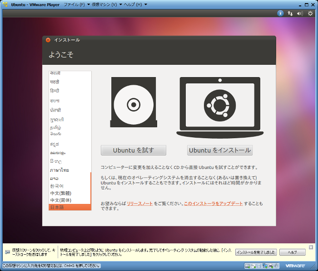The image size is (318, 271).
Task: Select বাংলা in the language list
Action: (x=70, y=101)
